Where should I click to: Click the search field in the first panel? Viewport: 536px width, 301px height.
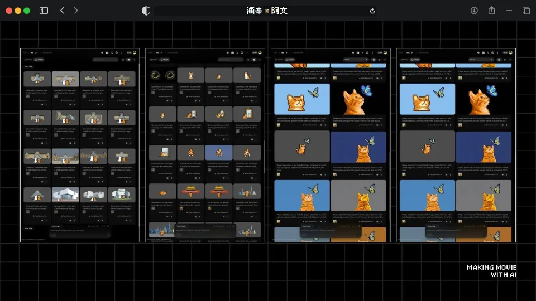pyautogui.click(x=105, y=59)
